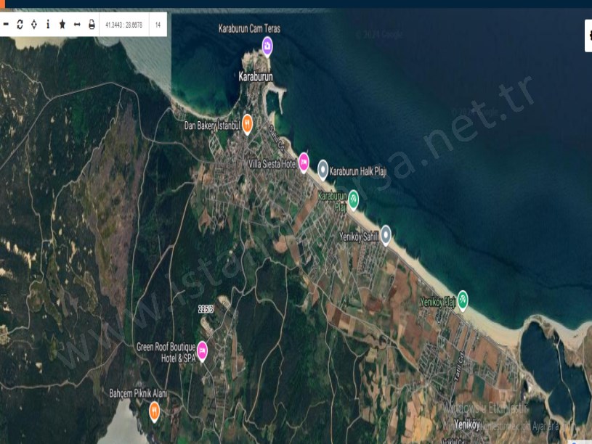Open Green Roof Boutique Hotel & SPA pin
Screen dimensions: 592x444
click(x=203, y=350)
